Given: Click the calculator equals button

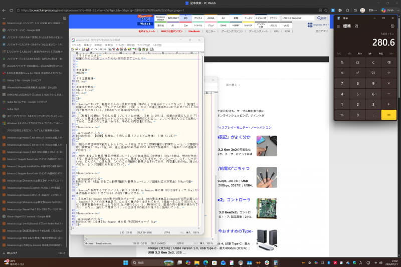Looking at the screenshot, I should point(389,115).
